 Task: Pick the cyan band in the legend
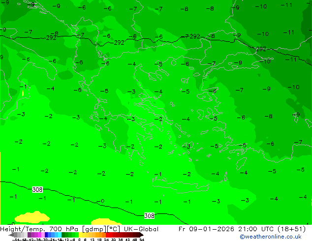point(60,235)
